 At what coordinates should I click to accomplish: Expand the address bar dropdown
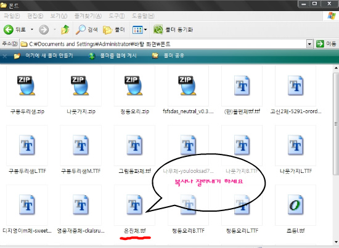pos(309,44)
